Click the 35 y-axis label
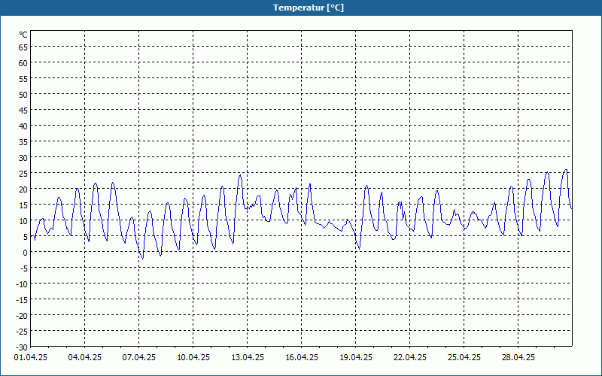The width and height of the screenshot is (602, 376). [23, 142]
